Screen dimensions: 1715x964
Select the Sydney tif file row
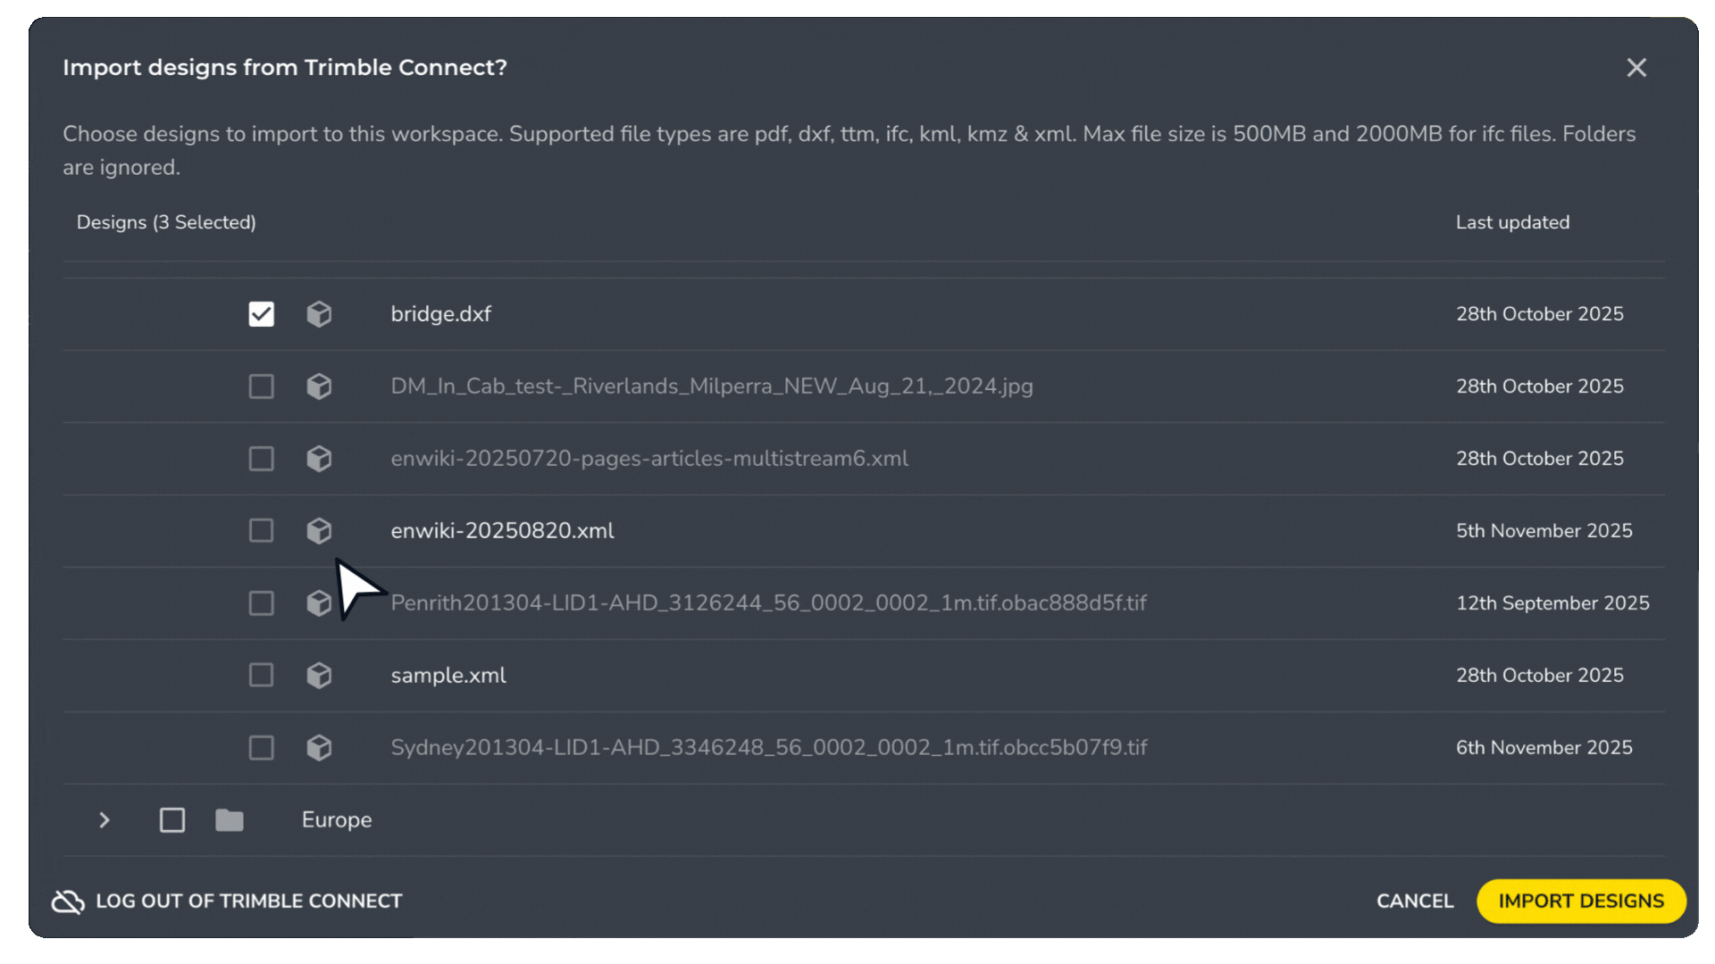click(x=768, y=747)
